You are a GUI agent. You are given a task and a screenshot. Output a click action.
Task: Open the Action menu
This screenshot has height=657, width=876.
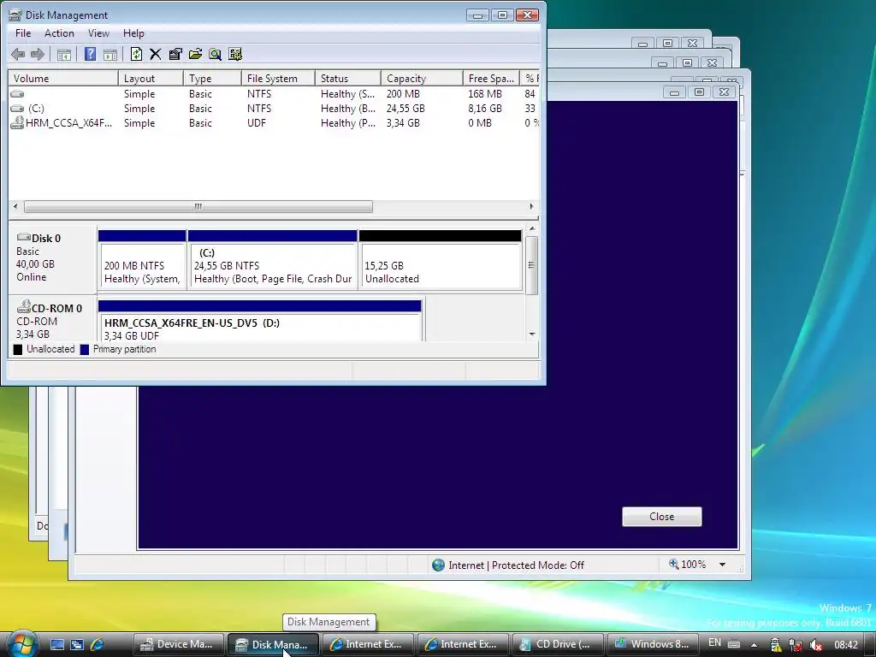coord(59,33)
